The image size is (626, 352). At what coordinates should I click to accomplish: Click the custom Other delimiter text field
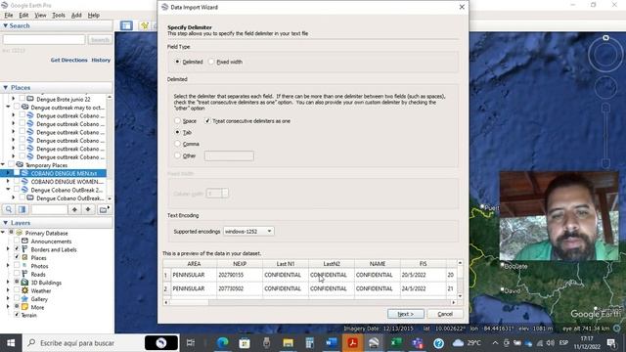pyautogui.click(x=229, y=156)
